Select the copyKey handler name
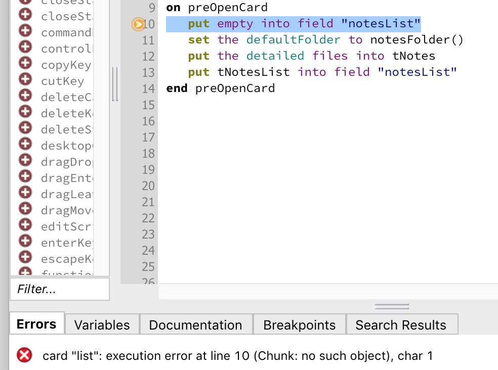Viewport: 498px width, 370px height. (66, 65)
